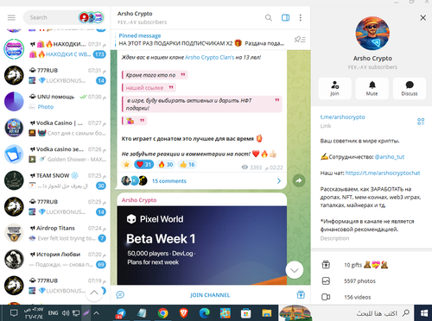Open the 777RUB chat from 07:25

pyautogui.click(x=54, y=207)
